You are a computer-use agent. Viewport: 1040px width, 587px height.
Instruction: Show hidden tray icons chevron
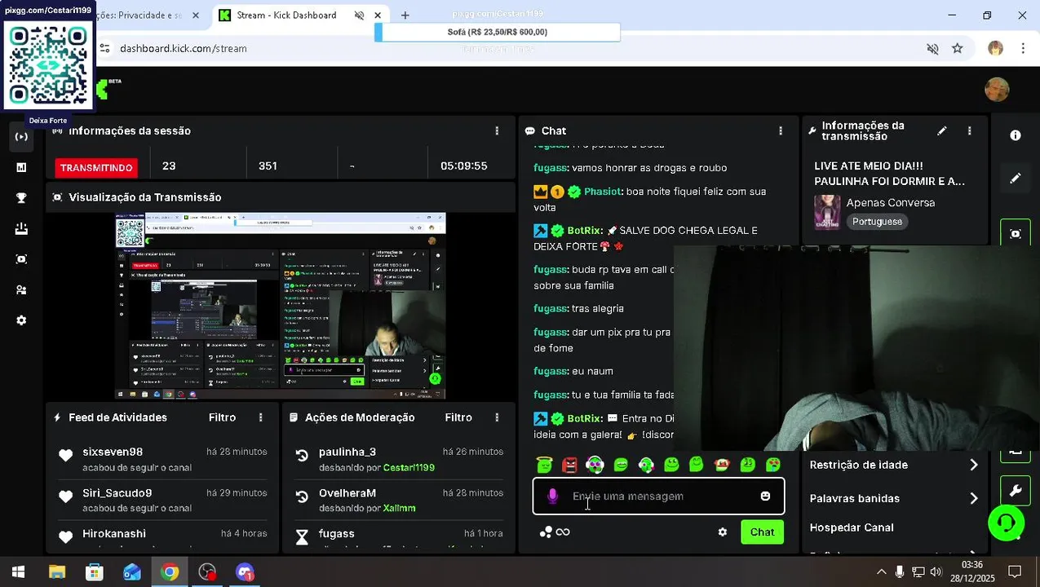coord(881,572)
